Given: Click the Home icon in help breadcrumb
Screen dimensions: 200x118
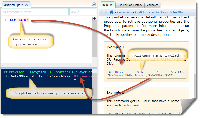Looking at the screenshot, I should tap(112, 12).
